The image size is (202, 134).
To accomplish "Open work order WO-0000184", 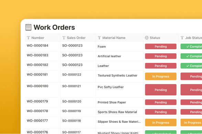I will coord(37,45).
